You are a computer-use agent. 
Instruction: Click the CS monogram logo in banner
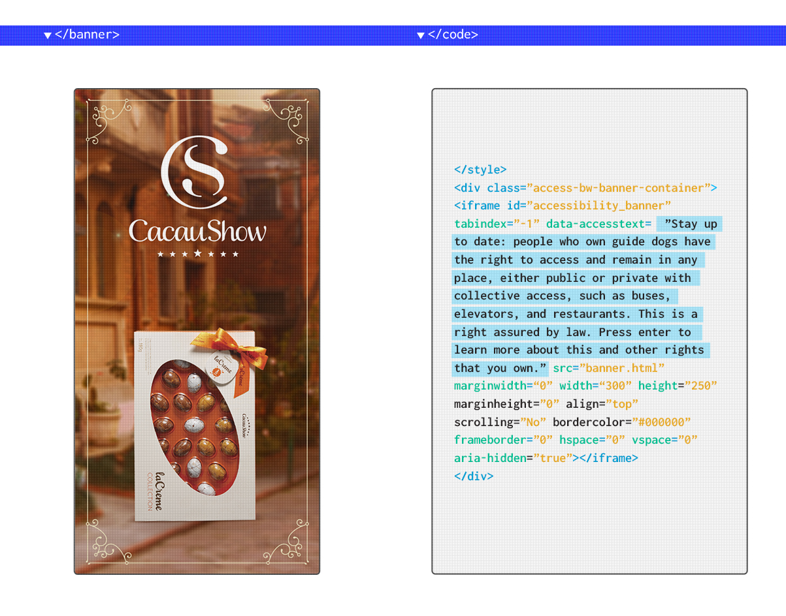click(196, 172)
